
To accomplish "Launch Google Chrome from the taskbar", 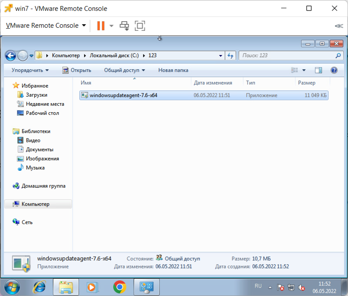I will (120, 287).
